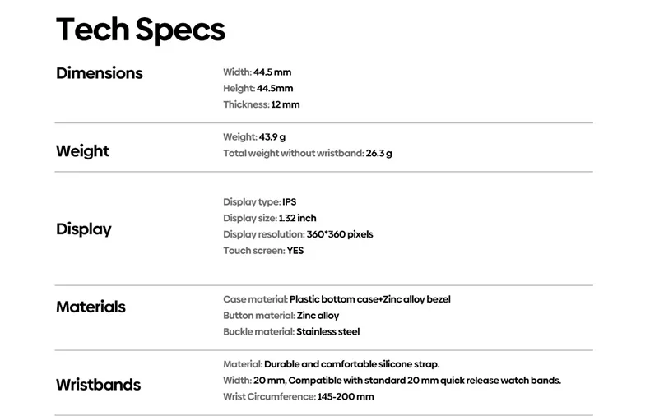Select the Case material spec line
Screen dimensions: 650x416
[337, 299]
